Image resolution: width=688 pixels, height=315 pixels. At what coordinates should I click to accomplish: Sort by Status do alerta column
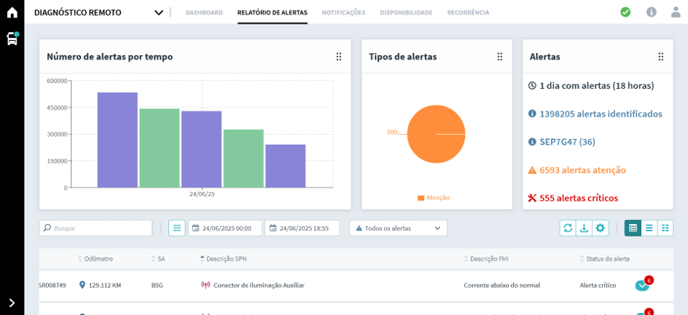605,259
